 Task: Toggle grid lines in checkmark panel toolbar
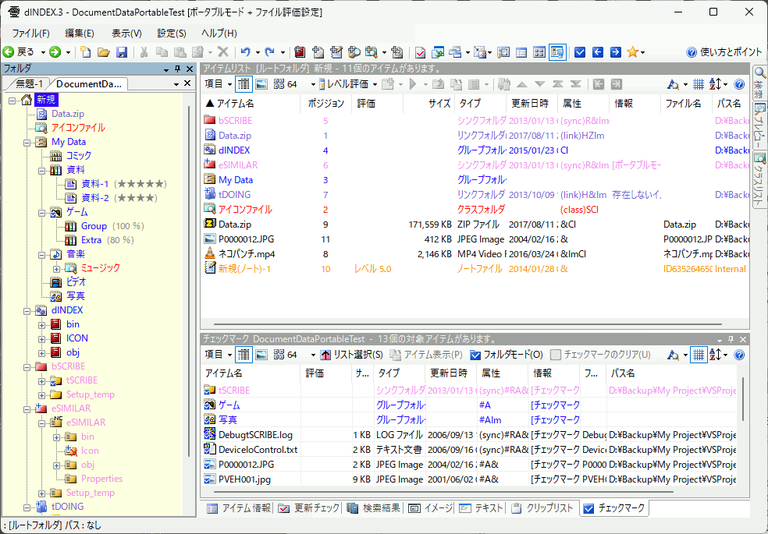pos(699,355)
